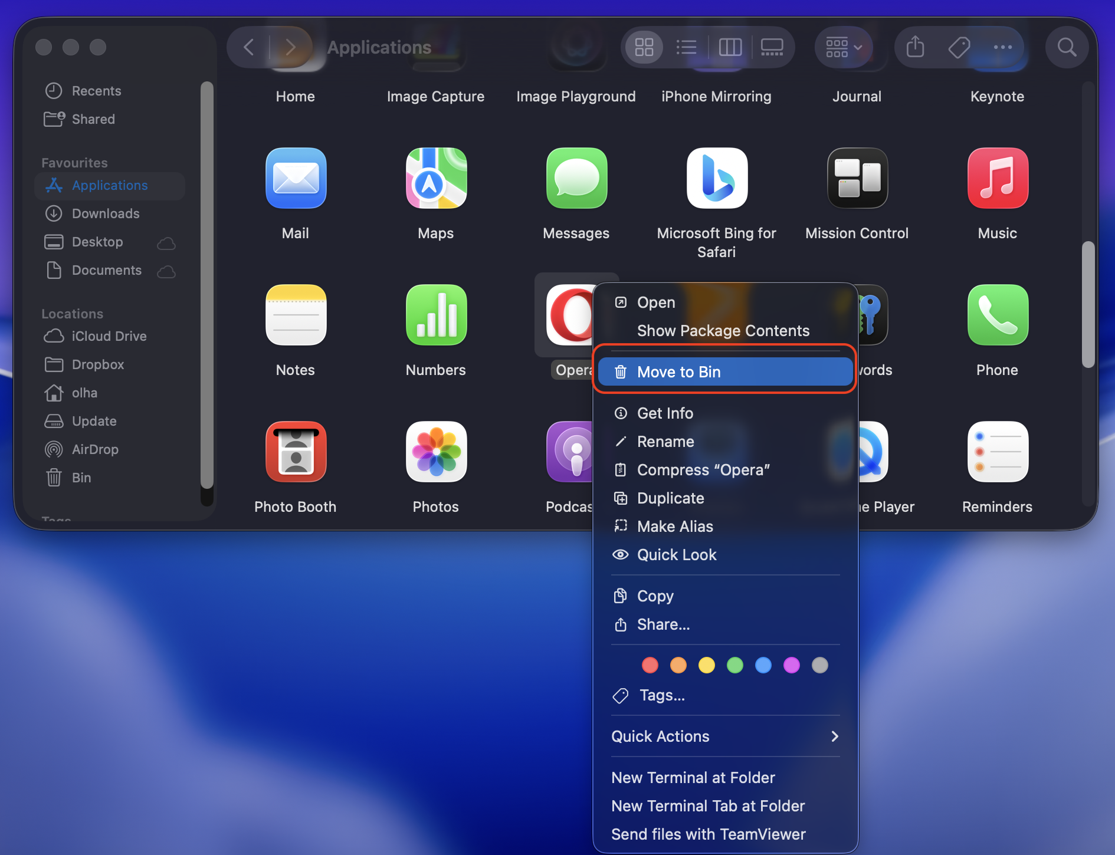Open Applications in the sidebar
Viewport: 1115px width, 855px height.
click(x=110, y=185)
